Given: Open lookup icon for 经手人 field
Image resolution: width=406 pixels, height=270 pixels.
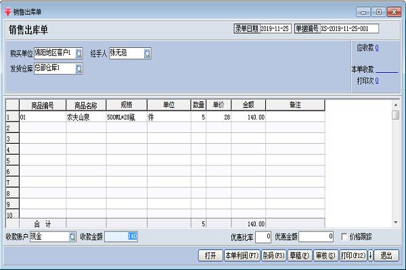Looking at the screenshot, I should pyautogui.click(x=147, y=53).
